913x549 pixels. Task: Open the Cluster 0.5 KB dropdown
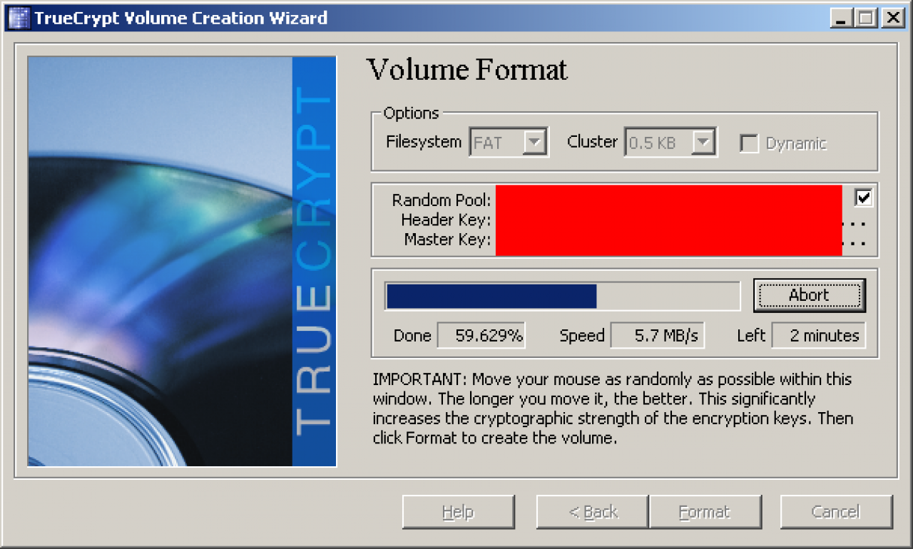coord(670,143)
